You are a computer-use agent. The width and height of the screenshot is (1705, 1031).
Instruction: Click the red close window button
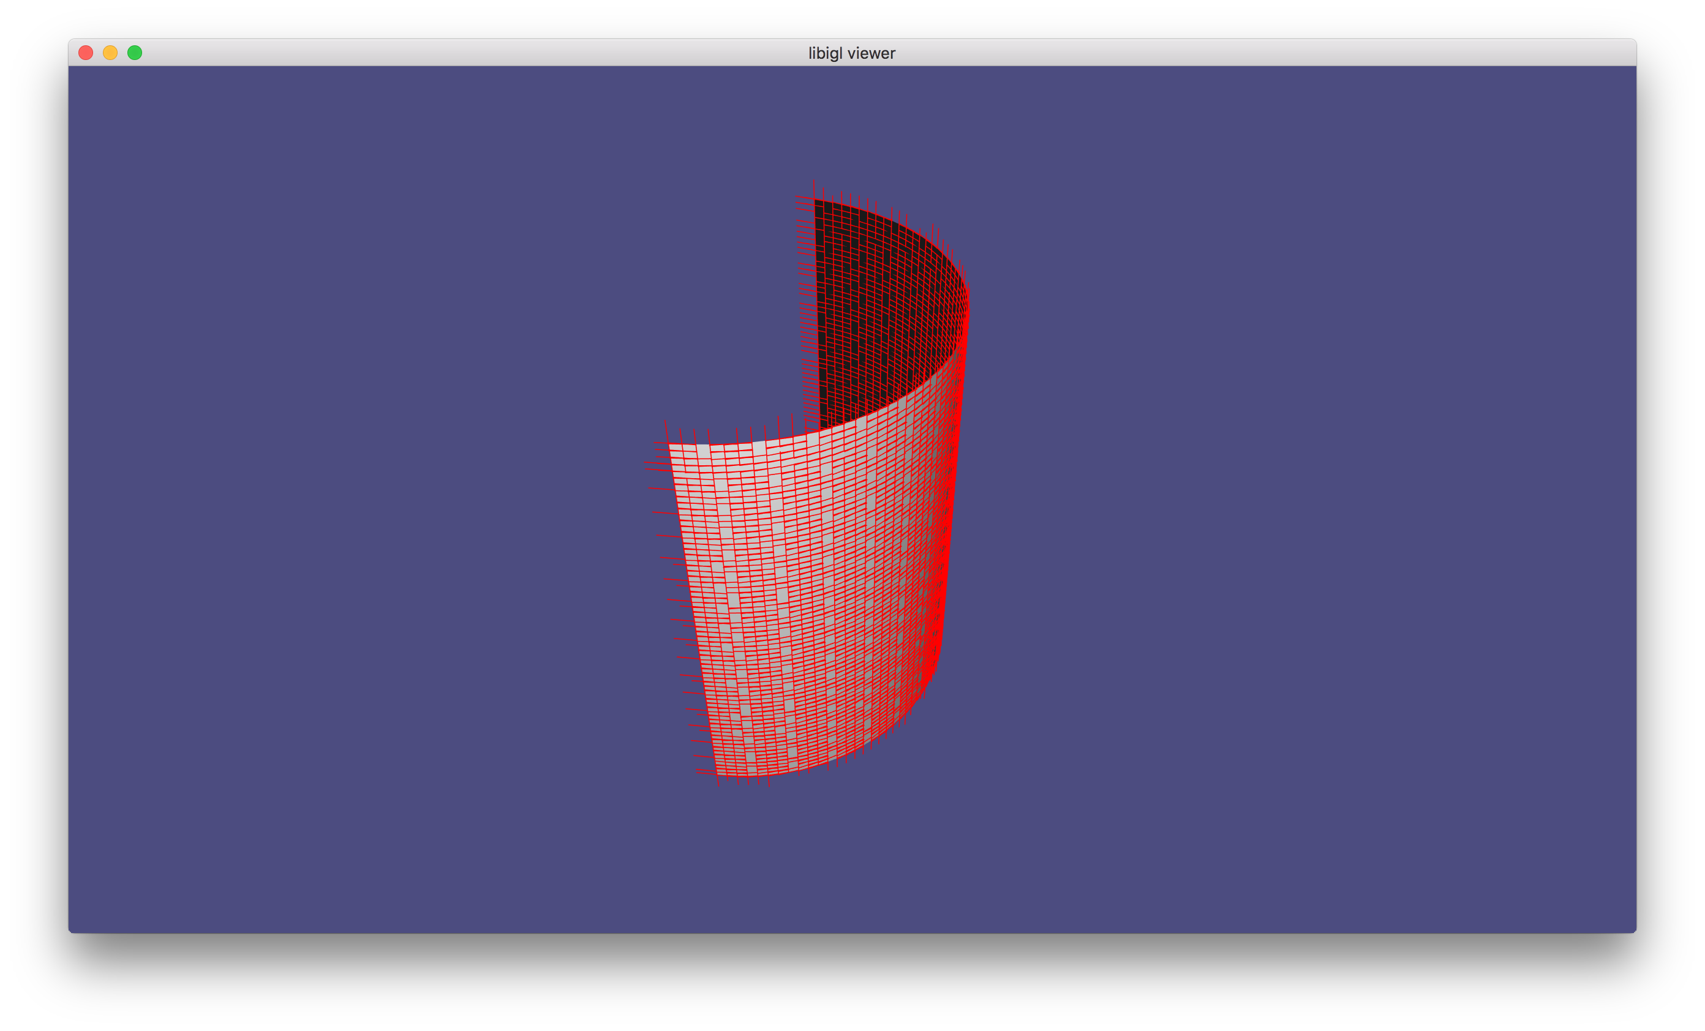click(x=86, y=53)
